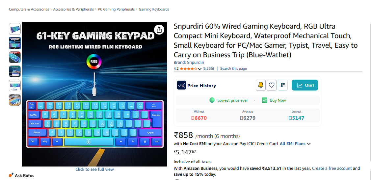This screenshot has width=371, height=180.
Task: Select the last product thumbnail image
Action: point(15,100)
